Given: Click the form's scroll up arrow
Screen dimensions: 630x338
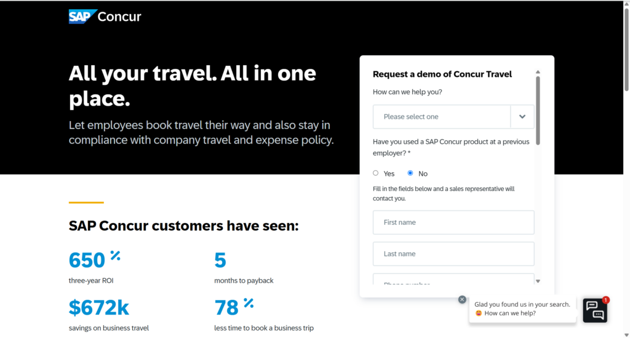Looking at the screenshot, I should pyautogui.click(x=538, y=72).
